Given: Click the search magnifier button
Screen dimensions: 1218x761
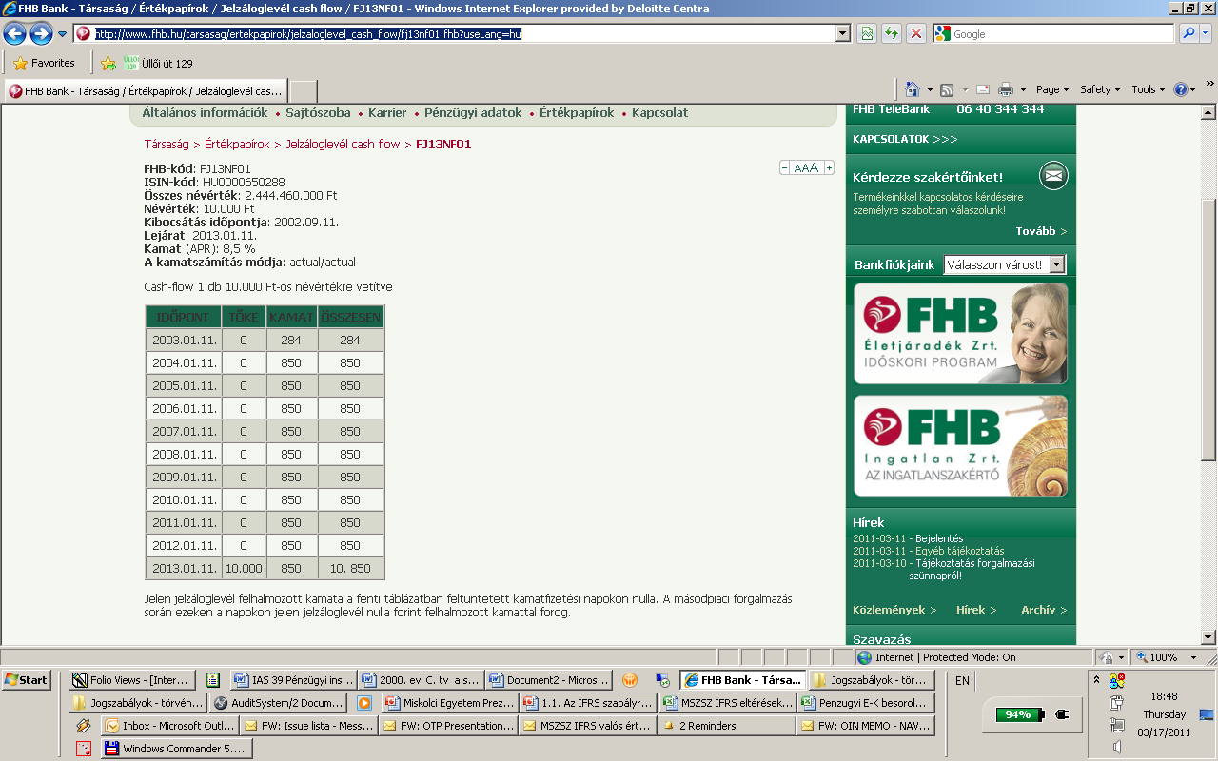Looking at the screenshot, I should pos(1189,33).
